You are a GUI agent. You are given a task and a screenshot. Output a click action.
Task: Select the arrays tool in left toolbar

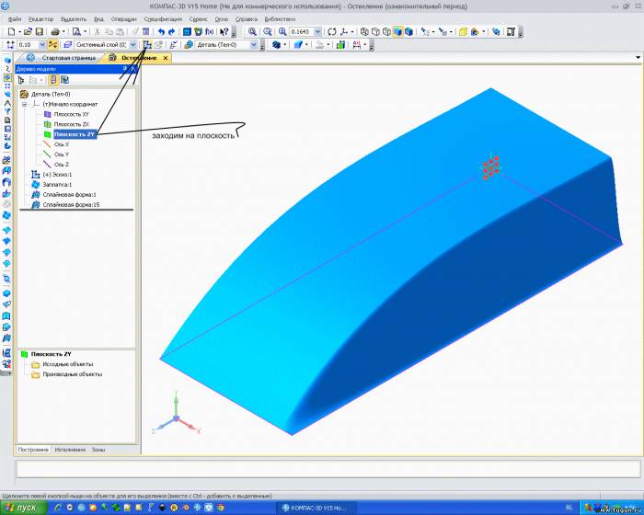[x=7, y=86]
